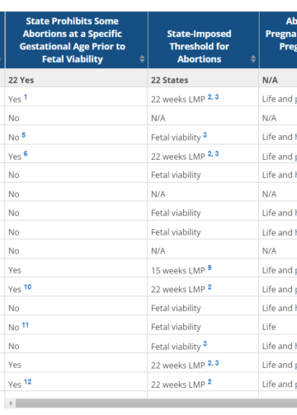Click the State Prohibits Some Abortions header
Viewport: 297px width, 415px height.
(73, 40)
